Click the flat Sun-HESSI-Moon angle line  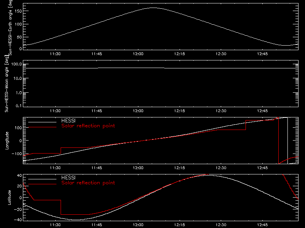tap(161, 68)
